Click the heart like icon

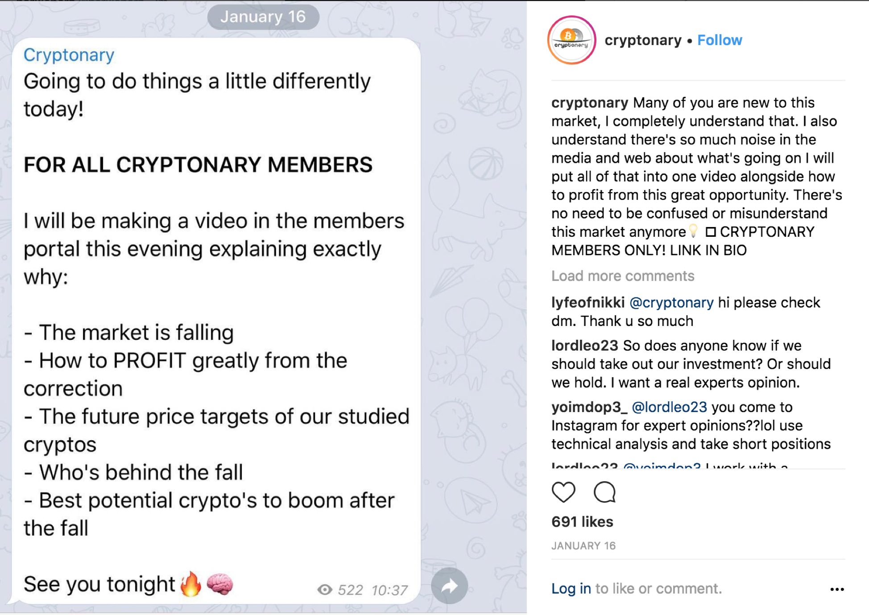[x=563, y=492]
